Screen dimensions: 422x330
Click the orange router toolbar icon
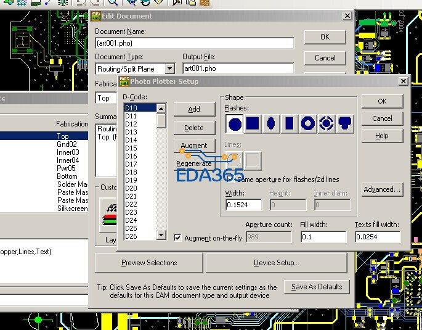205,2
